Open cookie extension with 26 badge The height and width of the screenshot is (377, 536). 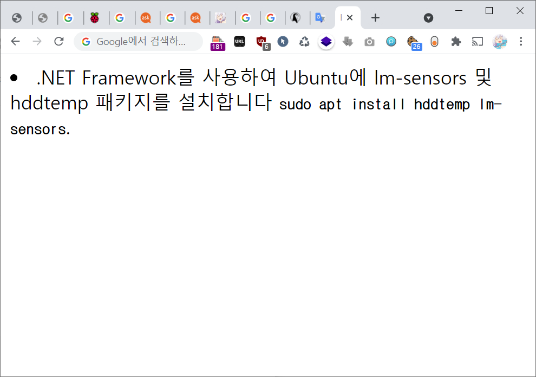click(414, 42)
